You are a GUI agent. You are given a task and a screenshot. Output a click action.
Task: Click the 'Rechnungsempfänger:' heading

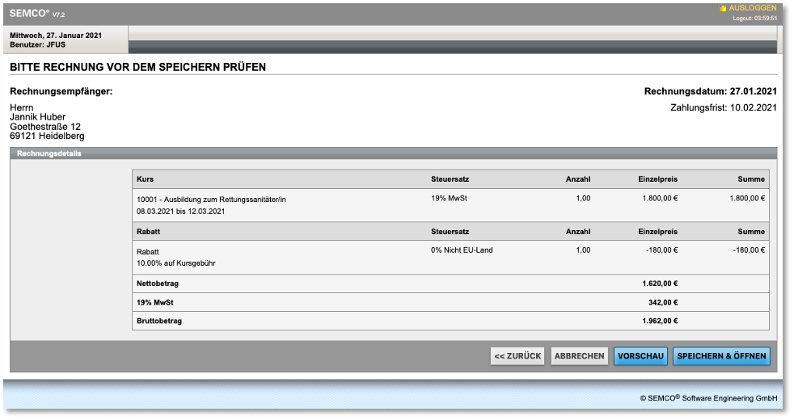(x=61, y=91)
